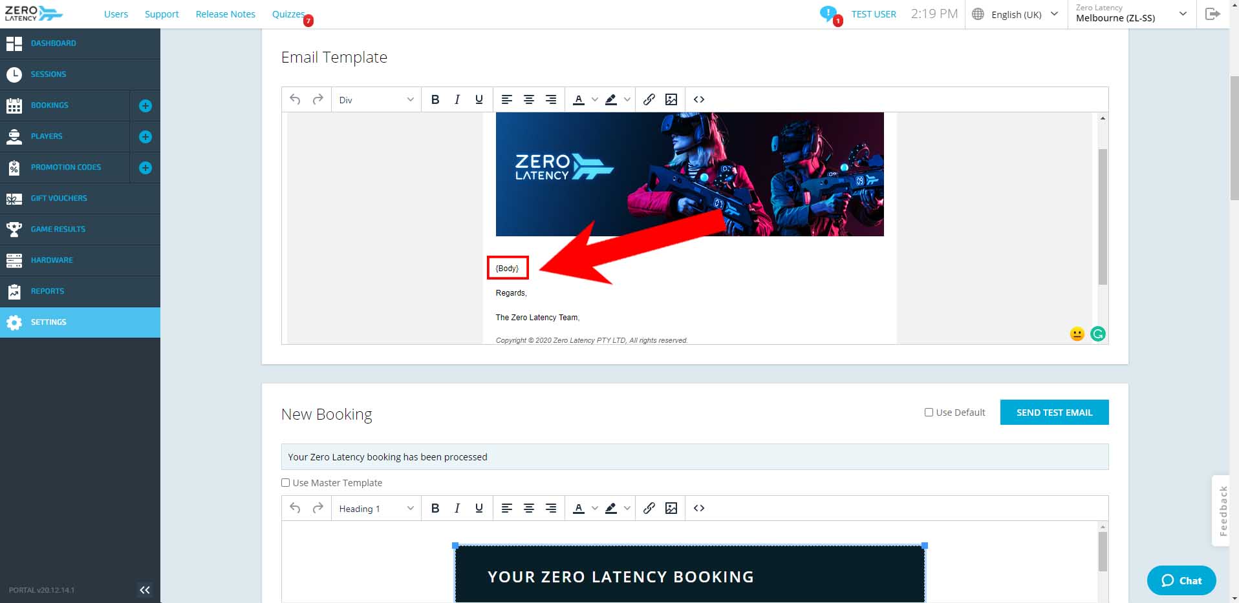The height and width of the screenshot is (603, 1239).
Task: Open the Melbourne (ZL-SS) site dropdown
Action: point(1132,14)
